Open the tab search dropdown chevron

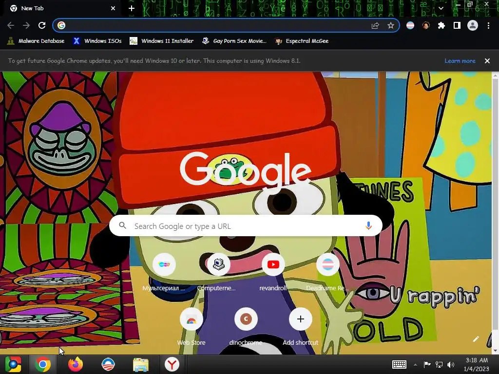click(441, 8)
